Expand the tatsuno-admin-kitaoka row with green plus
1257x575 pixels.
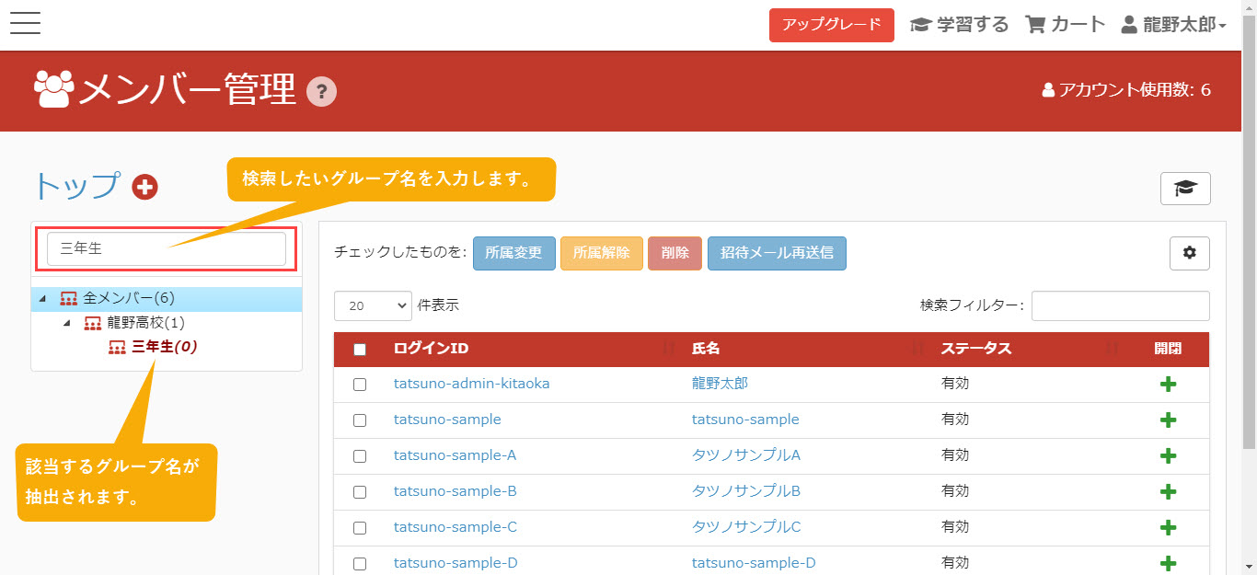[1168, 385]
